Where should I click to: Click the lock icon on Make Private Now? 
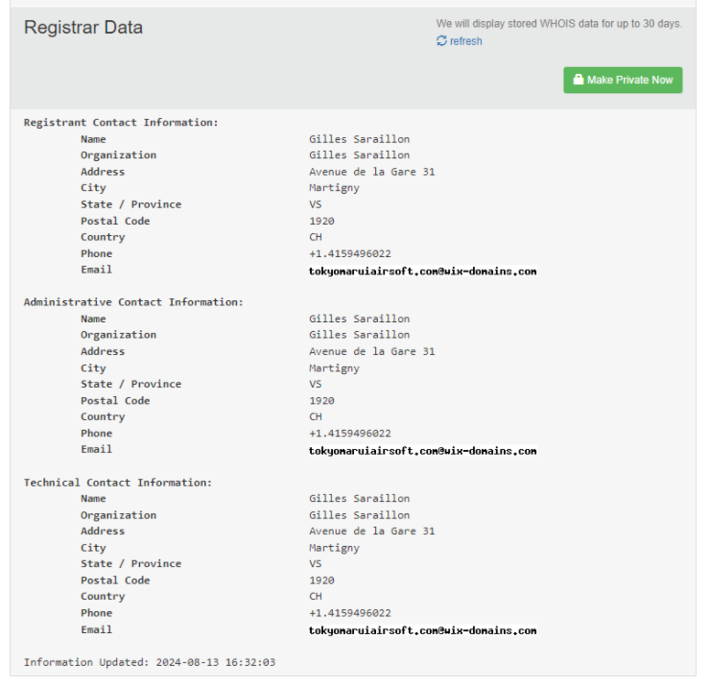[578, 80]
